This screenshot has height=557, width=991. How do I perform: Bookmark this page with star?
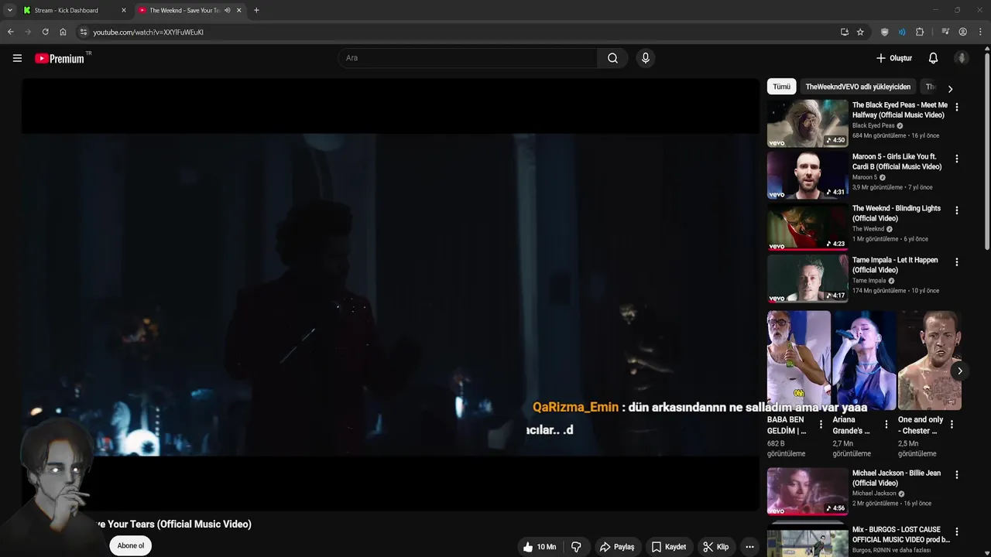tap(860, 32)
